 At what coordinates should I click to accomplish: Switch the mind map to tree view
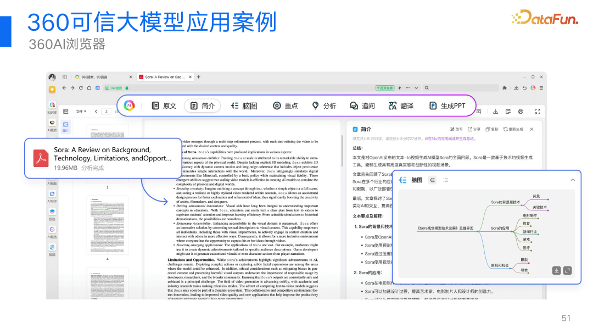432,180
